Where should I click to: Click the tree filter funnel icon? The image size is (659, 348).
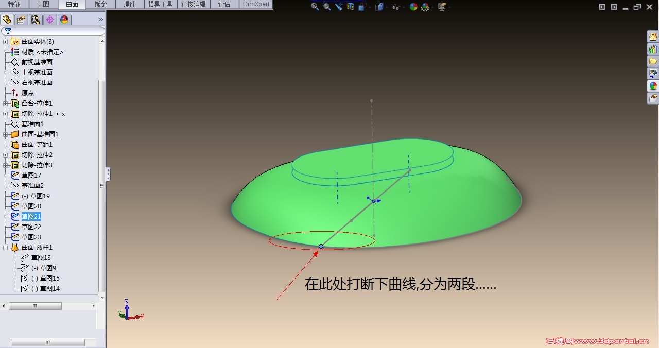[7, 31]
